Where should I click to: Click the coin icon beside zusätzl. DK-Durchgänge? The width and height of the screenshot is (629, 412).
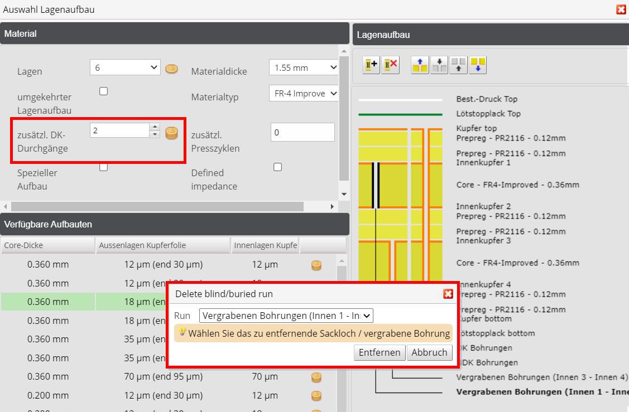171,133
